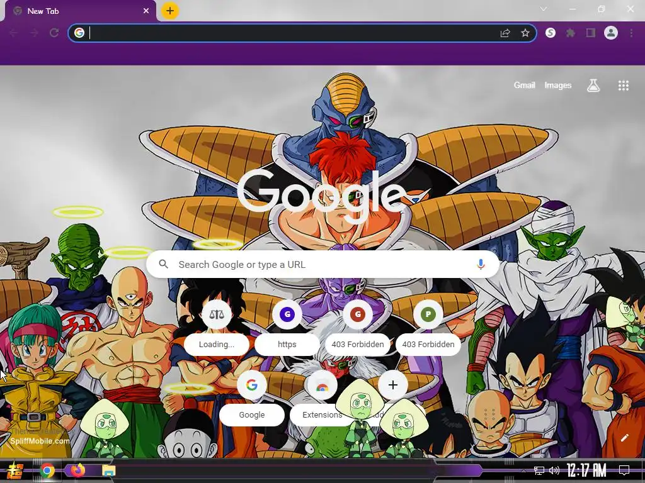The width and height of the screenshot is (645, 483).
Task: Toggle the side panel icon
Action: click(591, 33)
